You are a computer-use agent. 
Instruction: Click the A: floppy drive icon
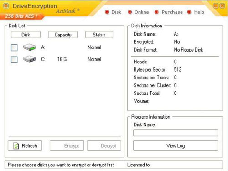click(x=30, y=47)
